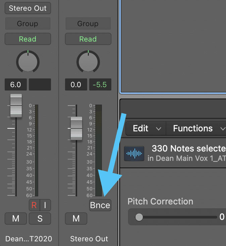Click Pitch Correction slider handle
This screenshot has height=246, width=226.
(x=139, y=217)
